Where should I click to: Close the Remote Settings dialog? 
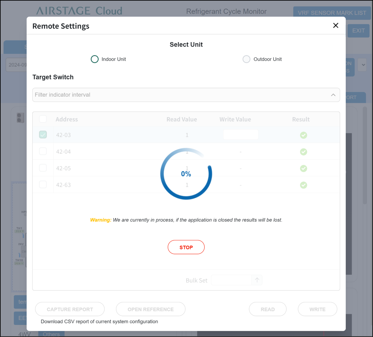tap(335, 26)
